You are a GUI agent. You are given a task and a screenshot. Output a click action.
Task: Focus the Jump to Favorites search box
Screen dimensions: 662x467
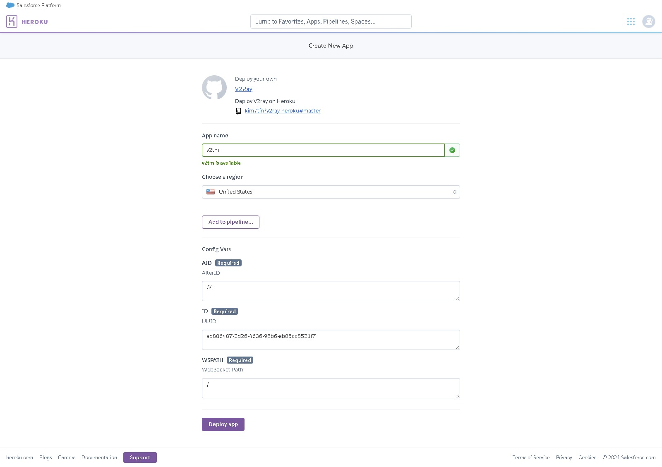pyautogui.click(x=331, y=22)
